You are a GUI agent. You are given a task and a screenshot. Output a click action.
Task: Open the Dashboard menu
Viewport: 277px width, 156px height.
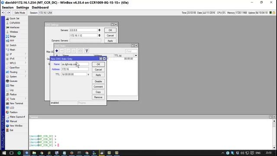point(40,7)
